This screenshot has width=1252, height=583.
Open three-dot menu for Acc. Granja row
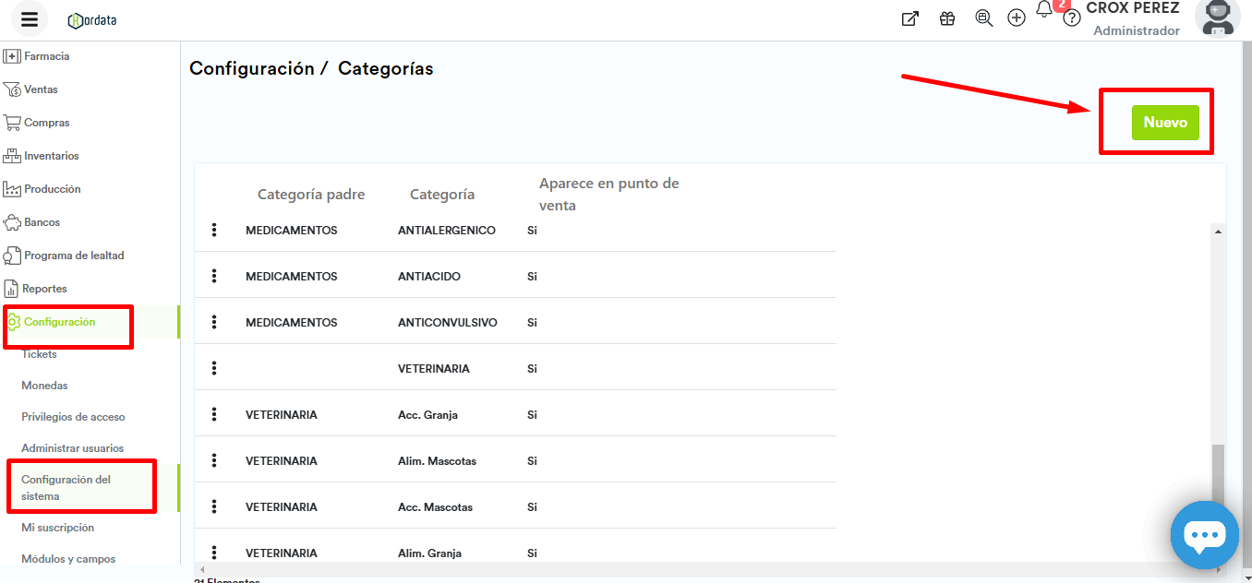tap(214, 415)
